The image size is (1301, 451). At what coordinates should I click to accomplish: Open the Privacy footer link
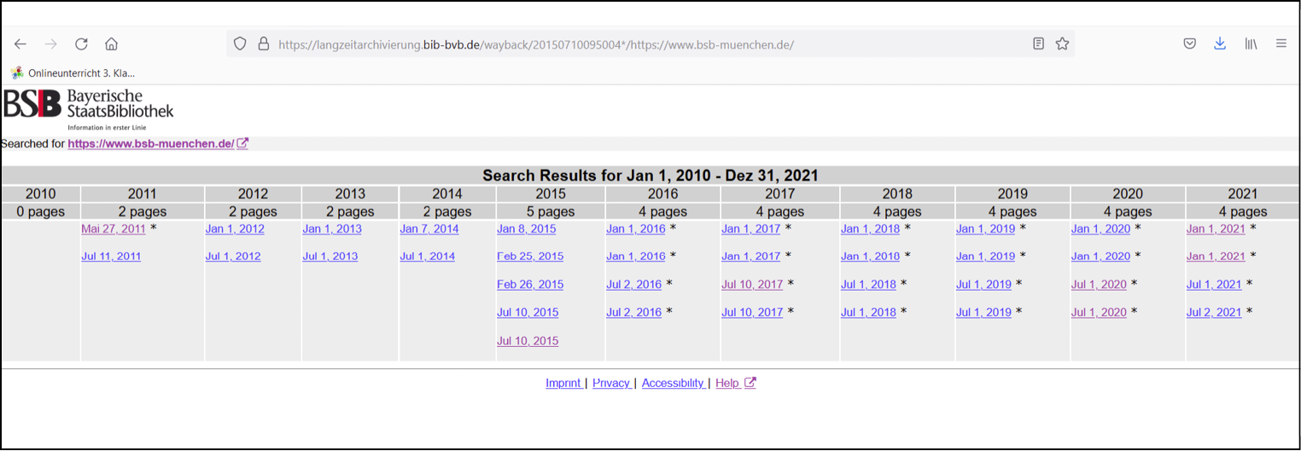(611, 383)
